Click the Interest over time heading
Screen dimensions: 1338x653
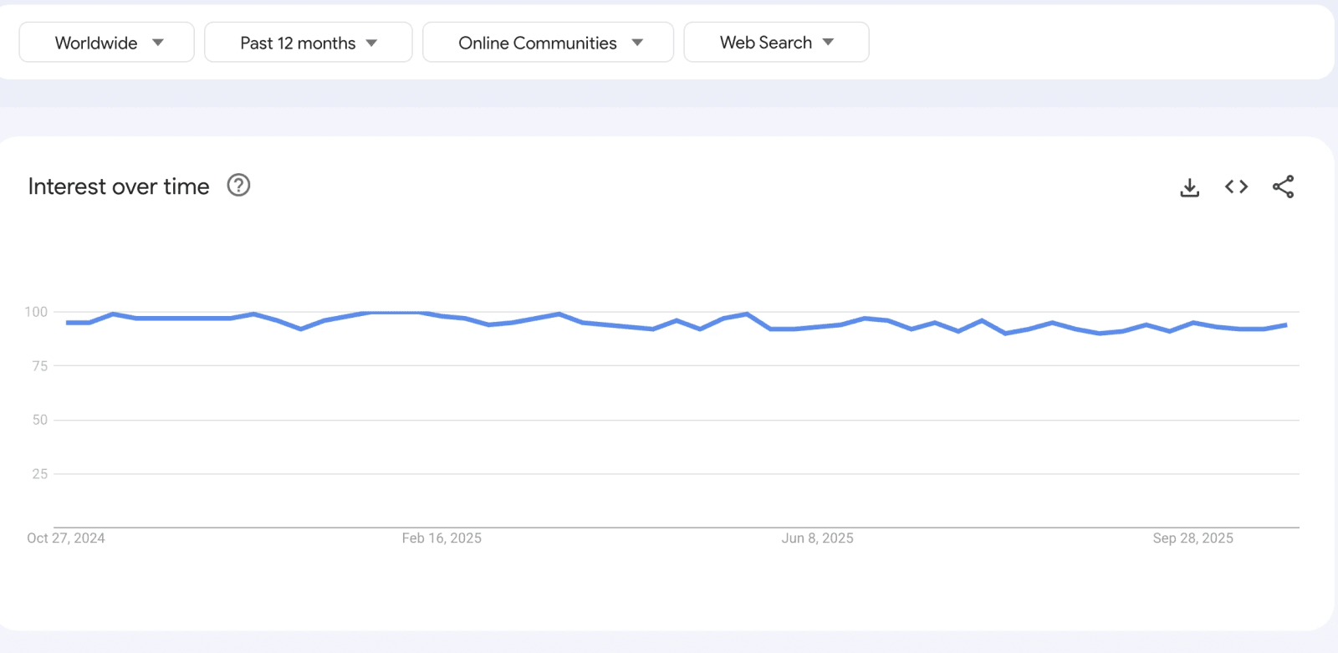[x=119, y=186]
